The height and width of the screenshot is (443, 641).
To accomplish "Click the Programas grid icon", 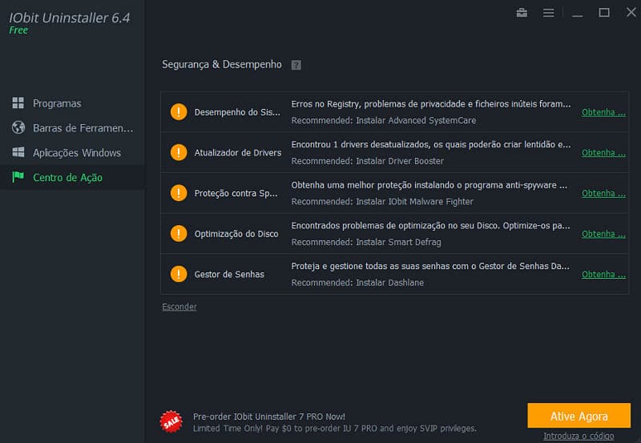I will (x=18, y=103).
